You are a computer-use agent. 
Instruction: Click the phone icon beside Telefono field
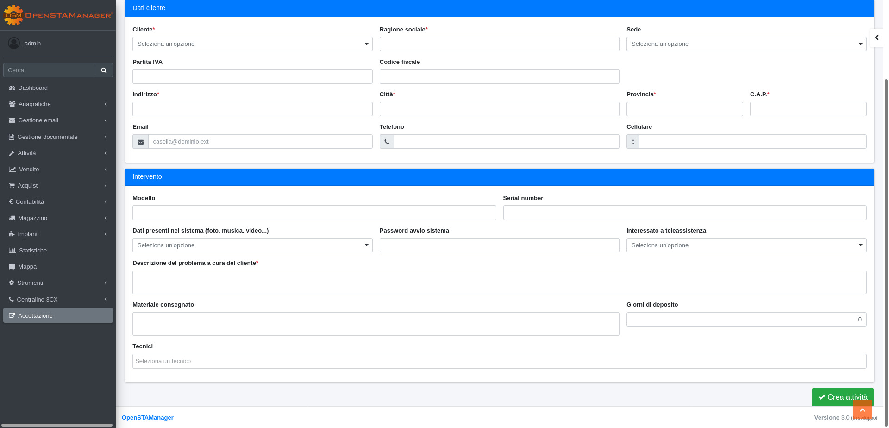tap(387, 142)
